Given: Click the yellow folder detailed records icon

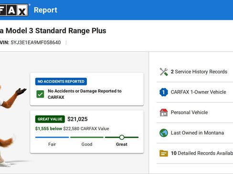Looking at the screenshot, I should [164, 153].
